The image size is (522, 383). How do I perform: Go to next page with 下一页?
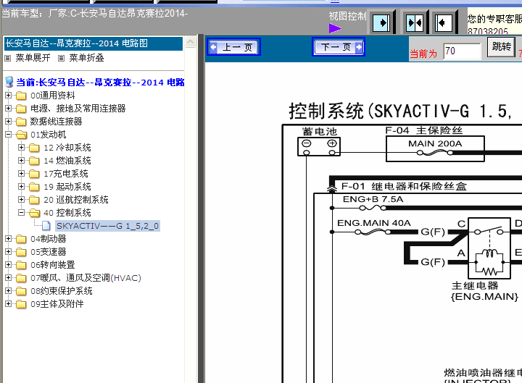click(339, 47)
